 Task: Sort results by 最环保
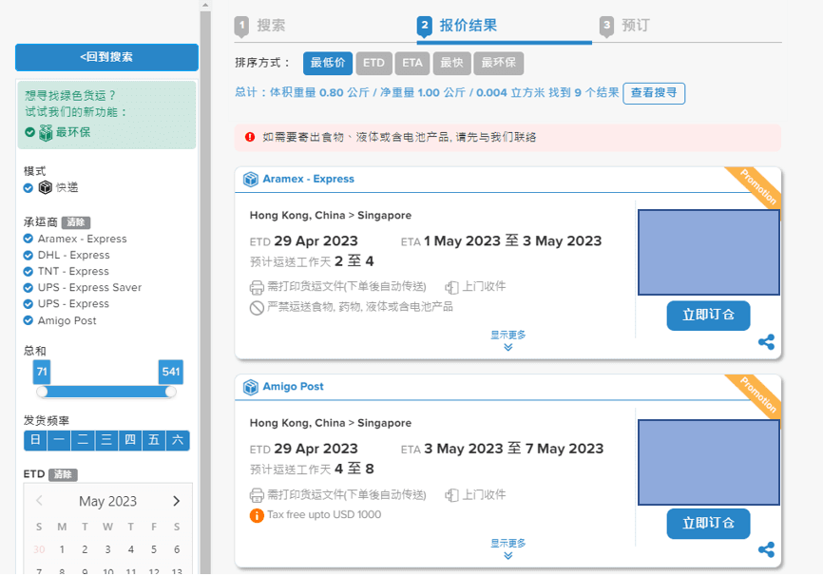[499, 63]
